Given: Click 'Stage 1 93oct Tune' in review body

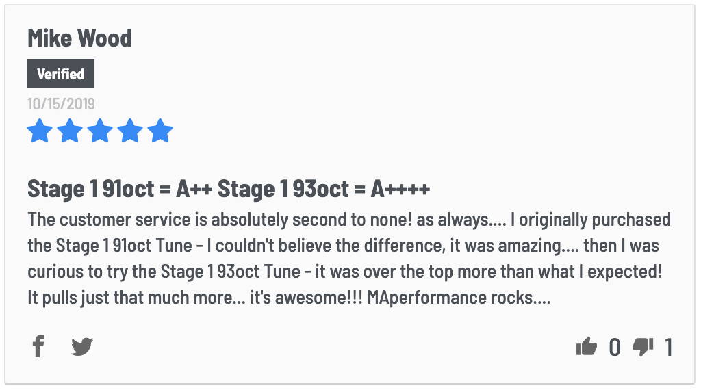Looking at the screenshot, I should coord(230,272).
